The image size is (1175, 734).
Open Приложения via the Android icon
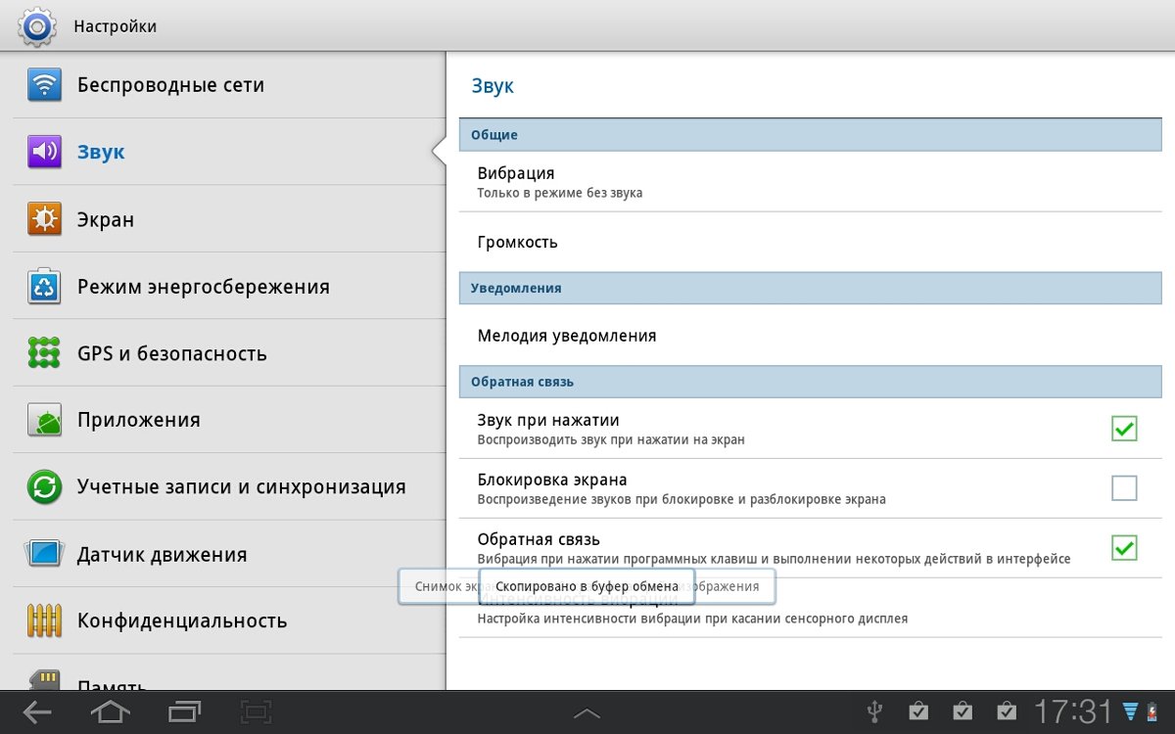click(44, 420)
